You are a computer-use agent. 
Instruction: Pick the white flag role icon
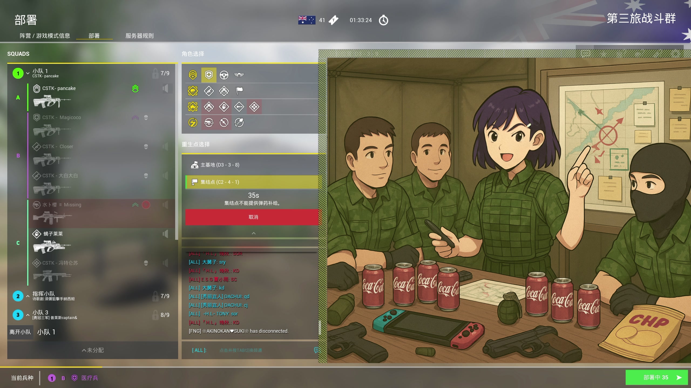tap(239, 91)
